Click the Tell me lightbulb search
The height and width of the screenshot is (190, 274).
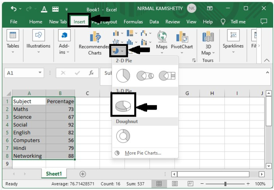pos(233,22)
